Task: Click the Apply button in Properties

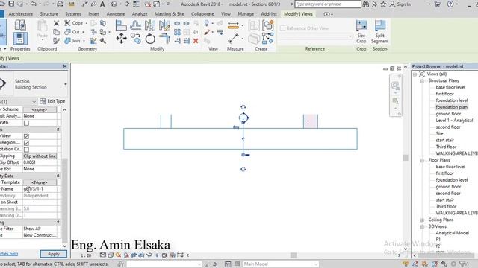Action: (53, 254)
